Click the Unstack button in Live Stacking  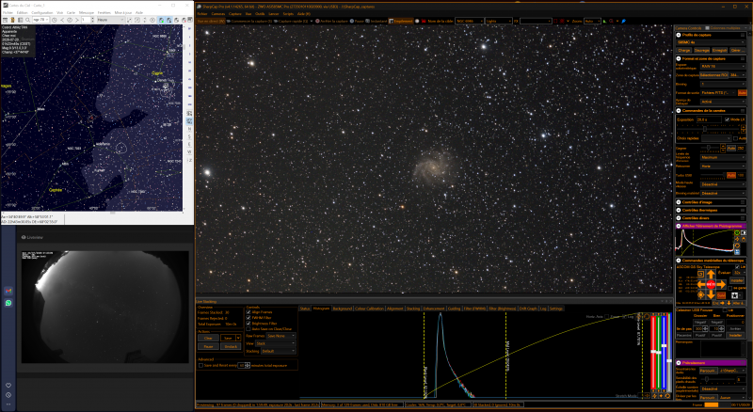coord(231,347)
